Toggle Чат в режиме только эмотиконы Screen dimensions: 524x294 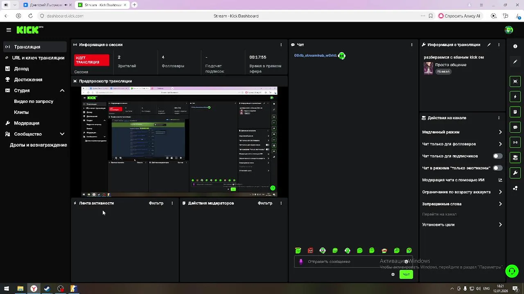pyautogui.click(x=498, y=168)
